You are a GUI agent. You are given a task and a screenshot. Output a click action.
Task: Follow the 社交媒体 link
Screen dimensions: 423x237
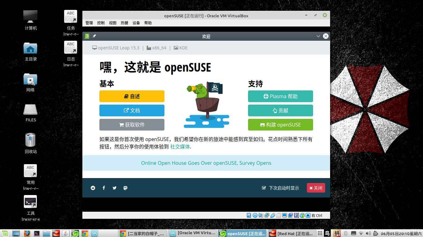[180, 147]
